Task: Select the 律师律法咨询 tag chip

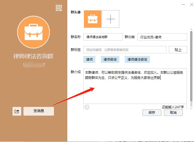Action: [x=137, y=59]
